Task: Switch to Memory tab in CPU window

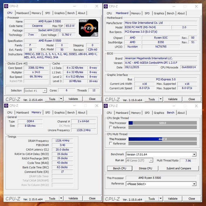Action: (36, 13)
